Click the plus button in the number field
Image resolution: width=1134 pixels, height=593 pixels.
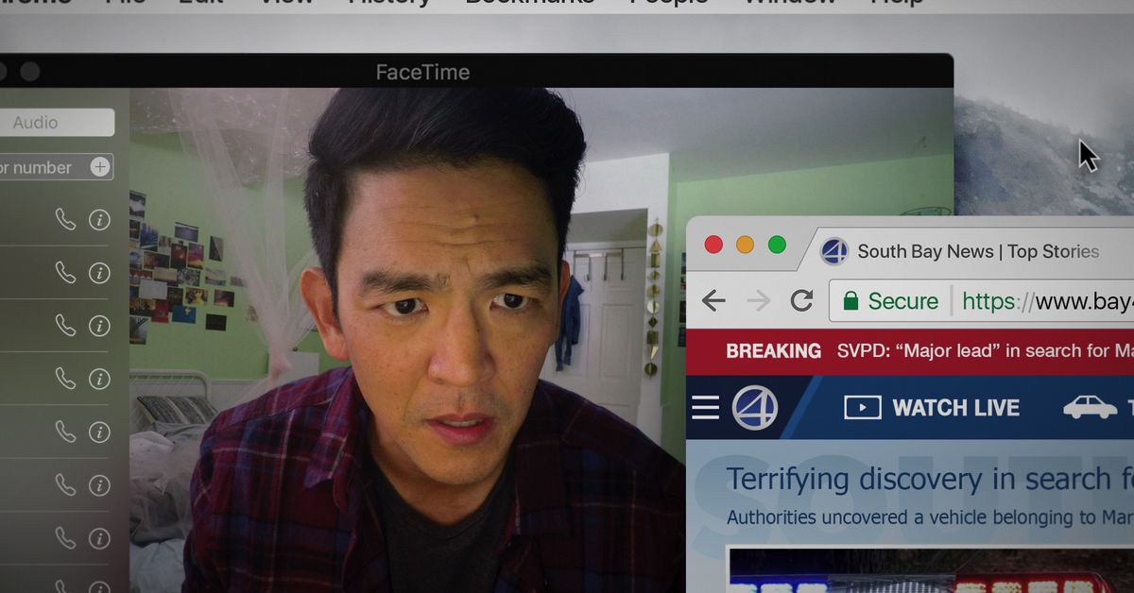point(98,167)
